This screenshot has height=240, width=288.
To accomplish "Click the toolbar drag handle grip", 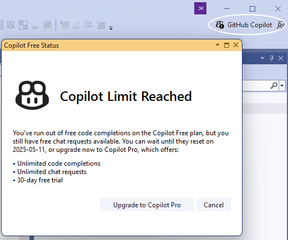I will pos(2,24).
